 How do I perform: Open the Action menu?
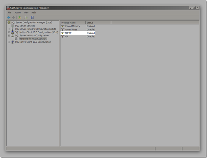tap(18, 12)
